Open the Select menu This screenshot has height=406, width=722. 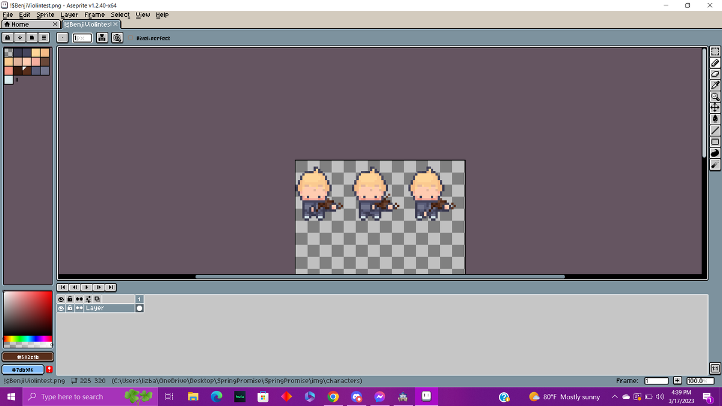pos(120,14)
